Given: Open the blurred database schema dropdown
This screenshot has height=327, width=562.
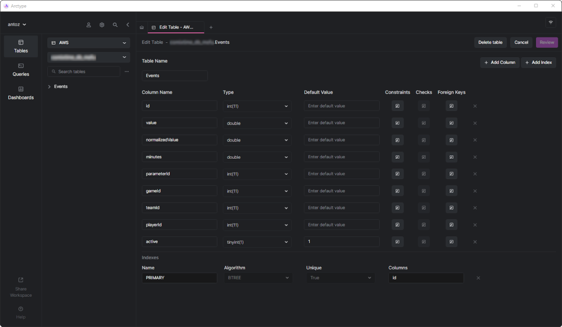Looking at the screenshot, I should 88,57.
